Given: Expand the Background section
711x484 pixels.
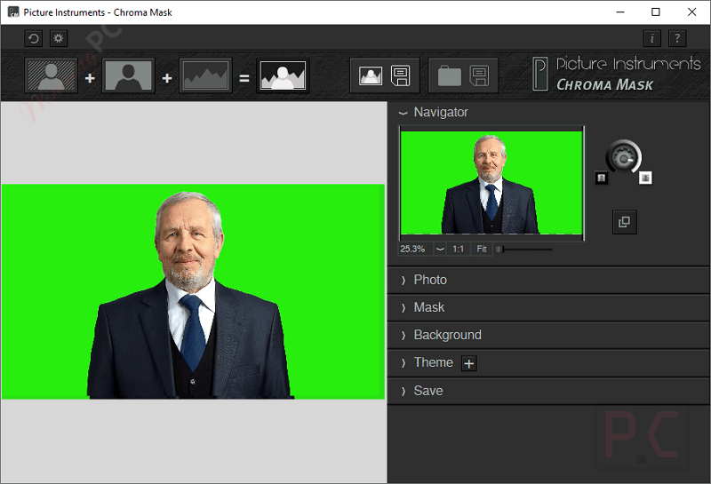Looking at the screenshot, I should tap(447, 335).
